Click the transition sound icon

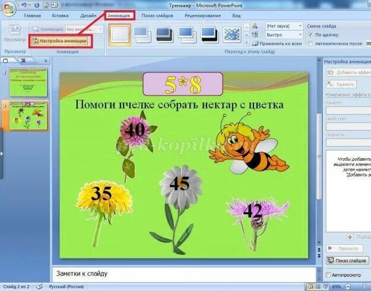click(x=255, y=26)
